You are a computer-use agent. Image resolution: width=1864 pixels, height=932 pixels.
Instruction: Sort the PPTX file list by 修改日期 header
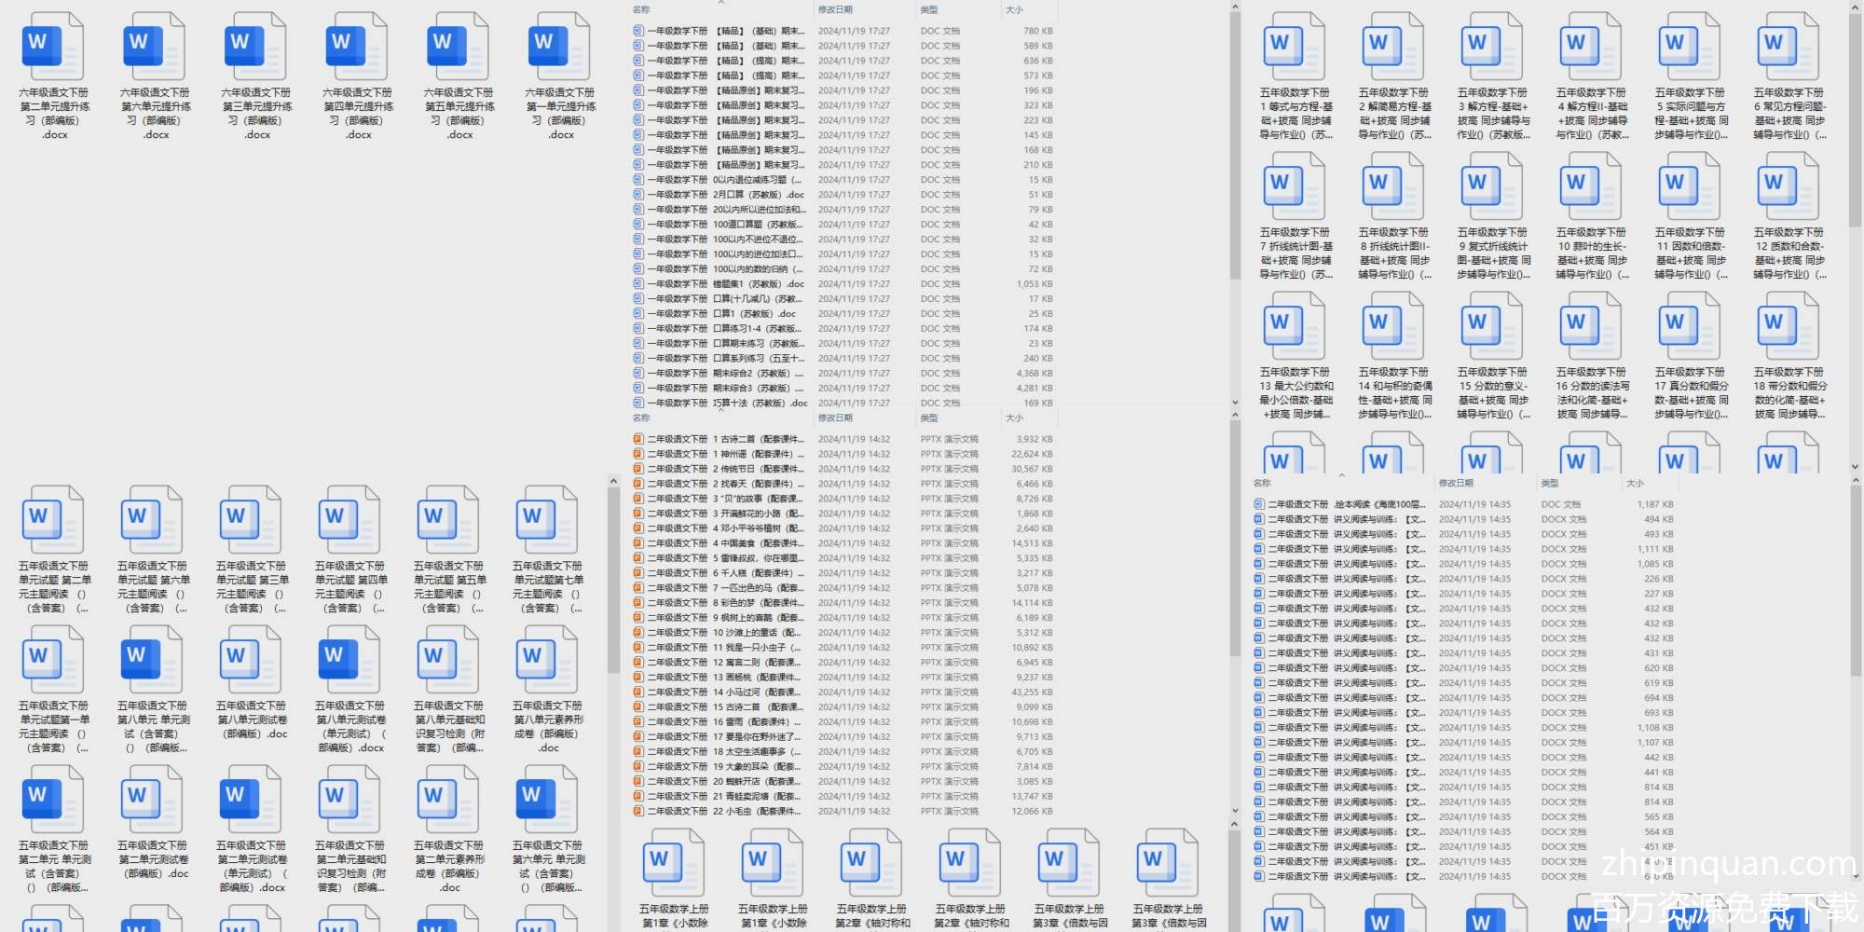click(836, 418)
